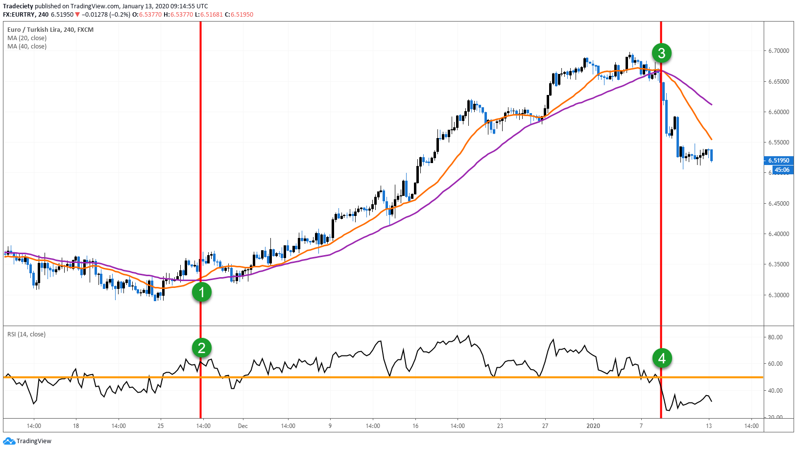Click the green marker labeled 3

pos(663,54)
